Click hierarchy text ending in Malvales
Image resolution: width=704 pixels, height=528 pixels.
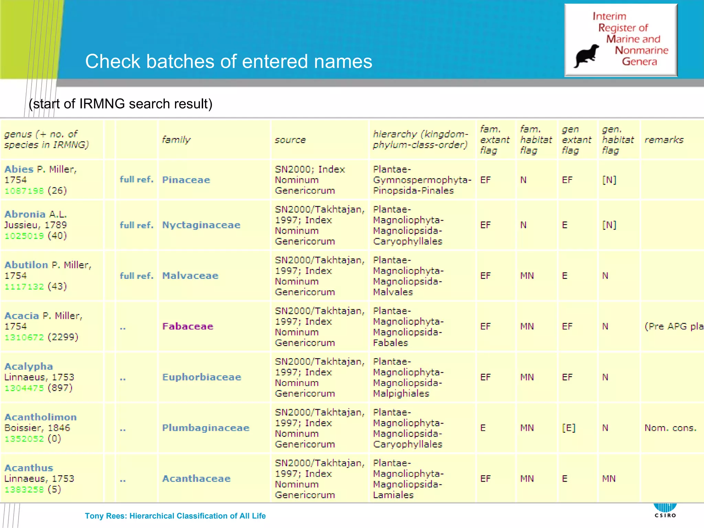coord(408,276)
